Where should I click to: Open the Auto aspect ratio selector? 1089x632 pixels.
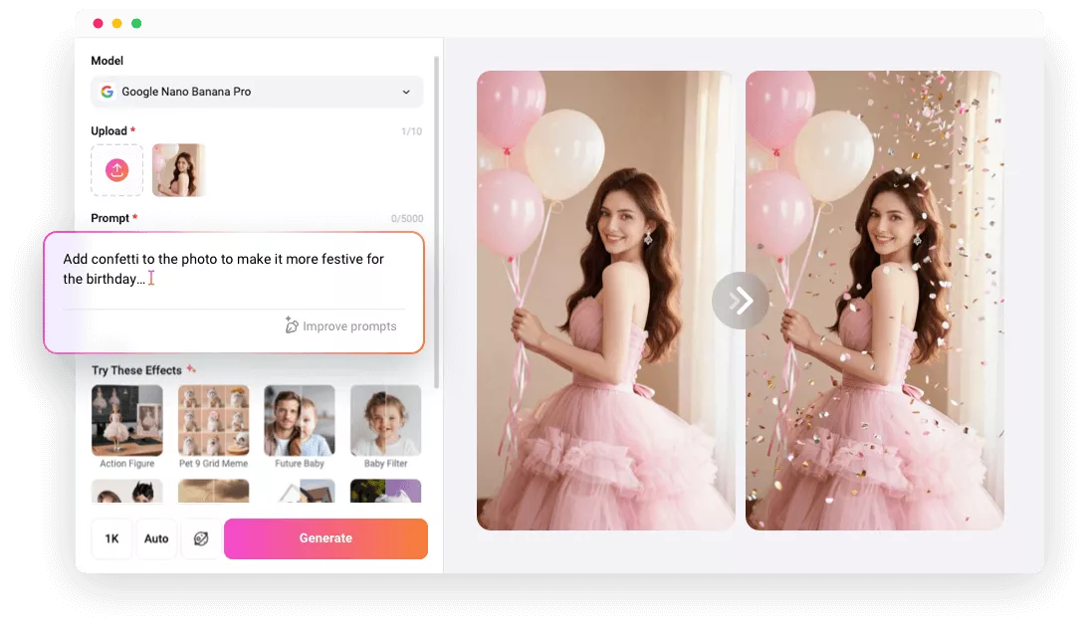156,538
